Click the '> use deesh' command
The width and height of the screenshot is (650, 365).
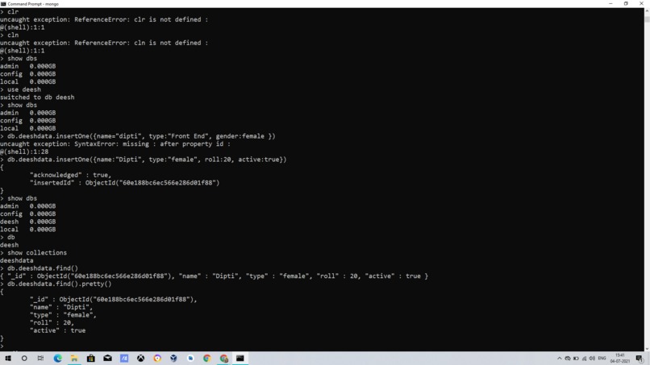click(x=21, y=89)
